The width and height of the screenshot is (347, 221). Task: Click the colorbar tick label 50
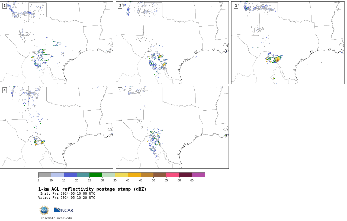(x=153, y=180)
